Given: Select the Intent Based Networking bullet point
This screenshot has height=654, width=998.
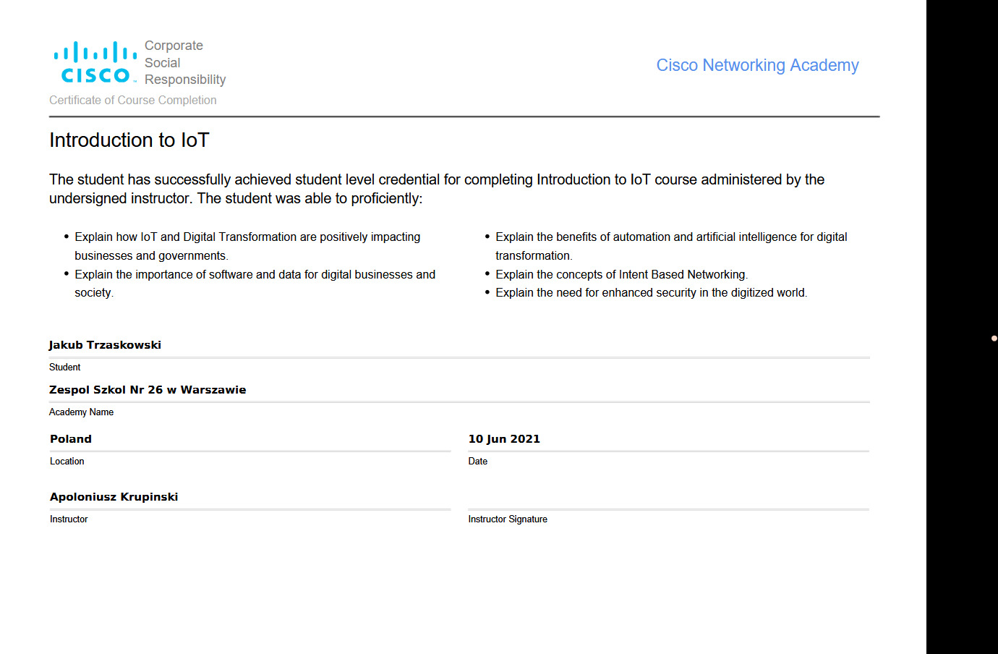Looking at the screenshot, I should click(621, 274).
